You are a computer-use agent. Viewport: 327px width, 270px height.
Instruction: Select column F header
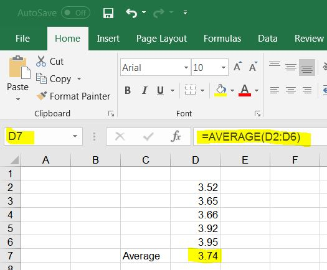tap(295, 160)
